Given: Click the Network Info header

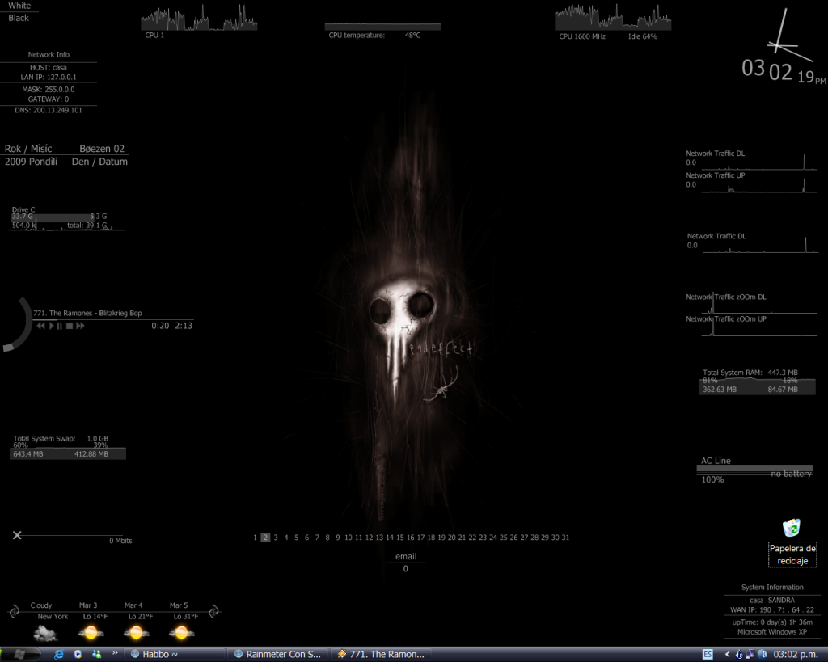Looking at the screenshot, I should click(x=49, y=54).
